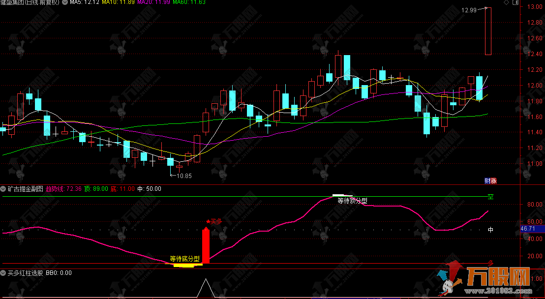
Task: Click the 财 financial info marker
Action: tap(487, 180)
